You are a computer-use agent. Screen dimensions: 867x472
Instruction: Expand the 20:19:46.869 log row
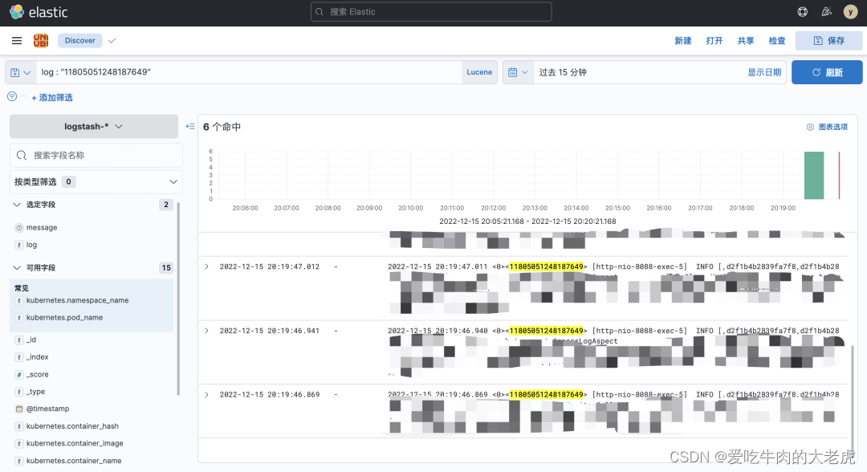207,395
